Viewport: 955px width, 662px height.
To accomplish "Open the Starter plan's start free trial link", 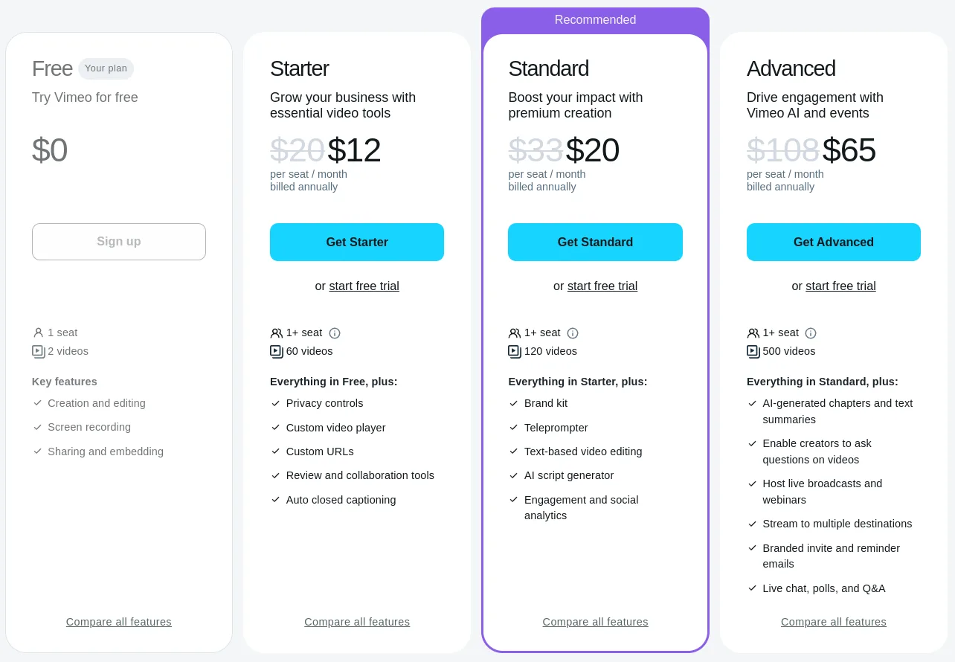I will click(x=364, y=286).
